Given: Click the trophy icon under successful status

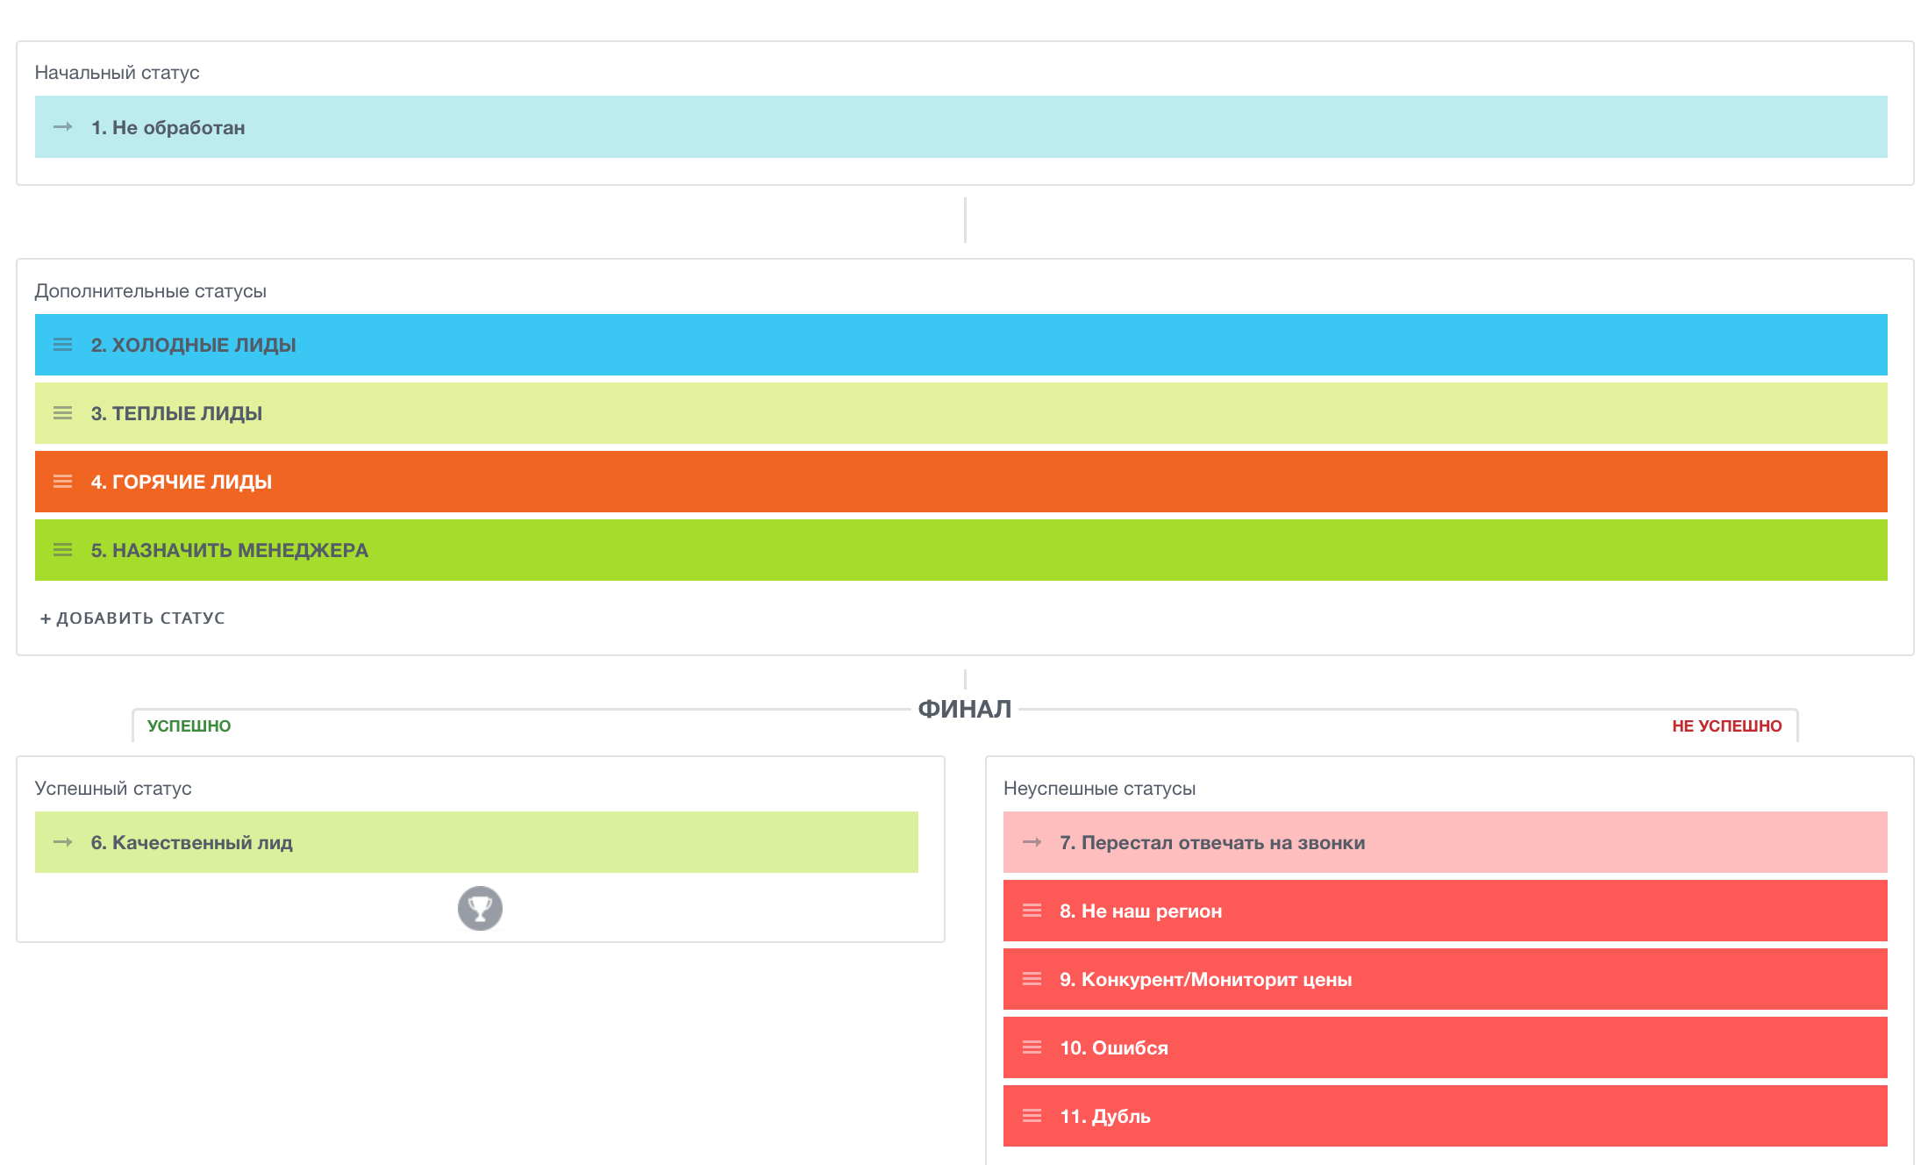Looking at the screenshot, I should pos(480,908).
